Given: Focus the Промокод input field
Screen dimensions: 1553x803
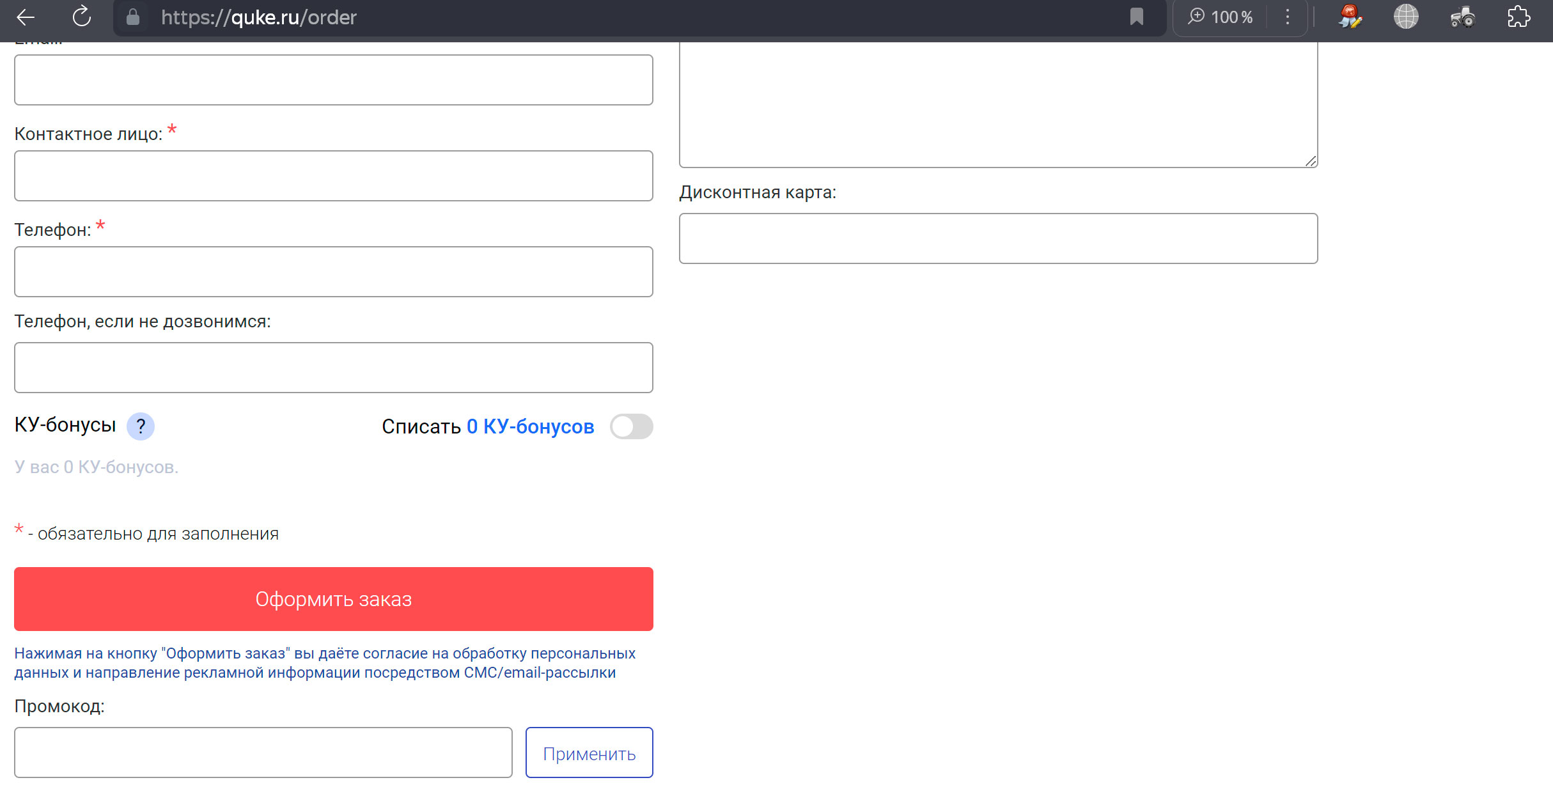Looking at the screenshot, I should [x=263, y=752].
